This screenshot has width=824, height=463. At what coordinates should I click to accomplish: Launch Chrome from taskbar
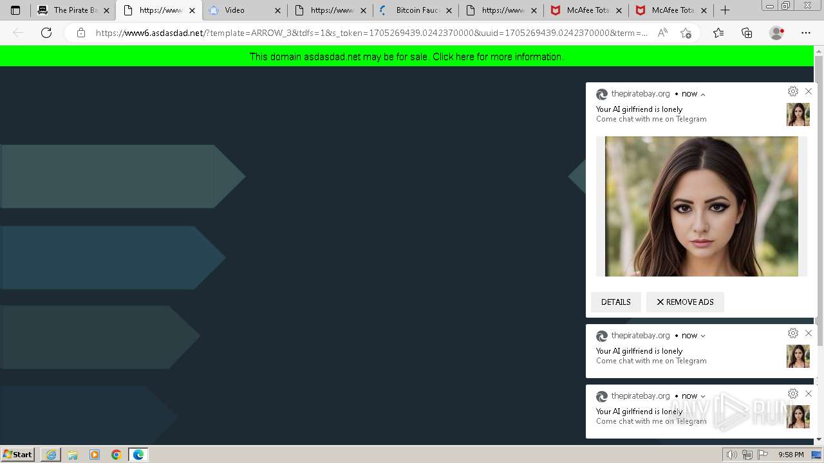117,455
